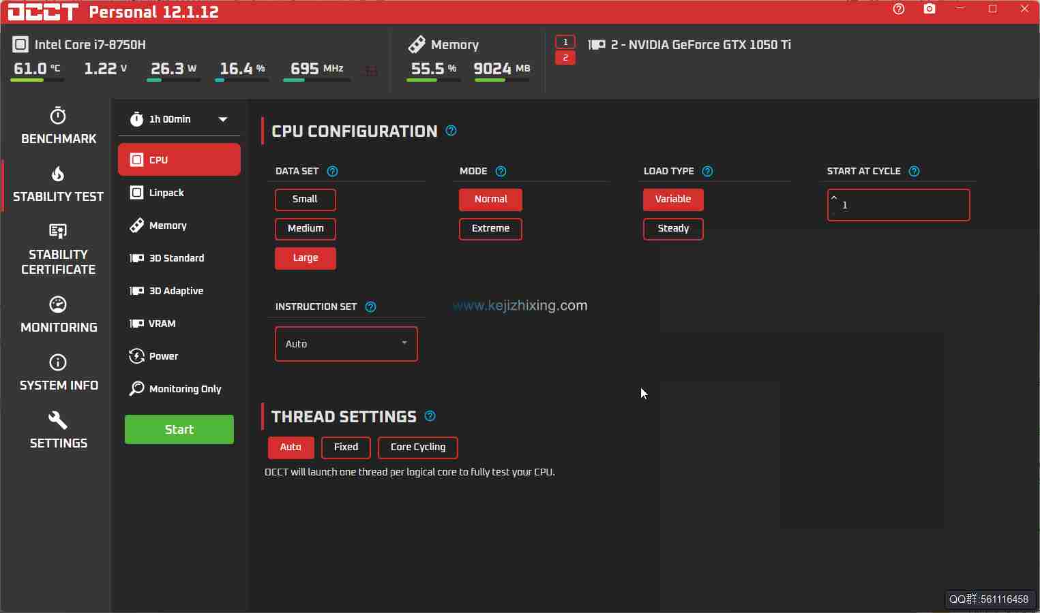Image resolution: width=1040 pixels, height=613 pixels.
Task: Open the VRAM test type
Action: tap(179, 323)
